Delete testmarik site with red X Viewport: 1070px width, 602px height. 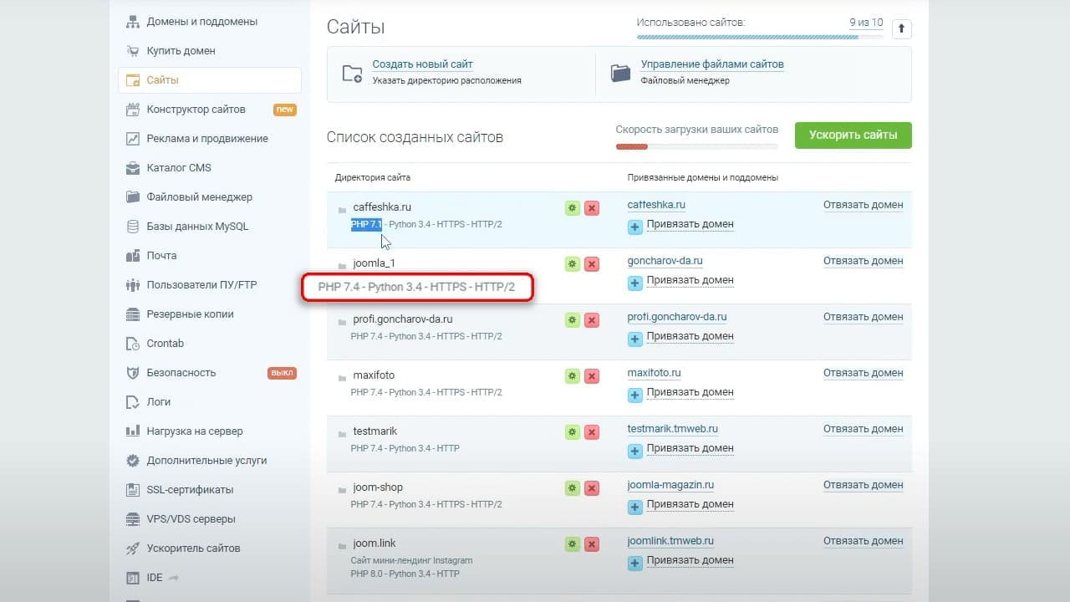pos(592,432)
